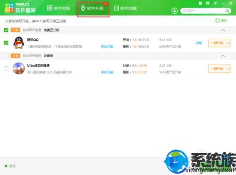
Task: Open 新版功能 link for UltraISO
Action: pos(107,72)
